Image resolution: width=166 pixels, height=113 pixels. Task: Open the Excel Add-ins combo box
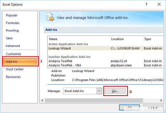pyautogui.click(x=83, y=91)
